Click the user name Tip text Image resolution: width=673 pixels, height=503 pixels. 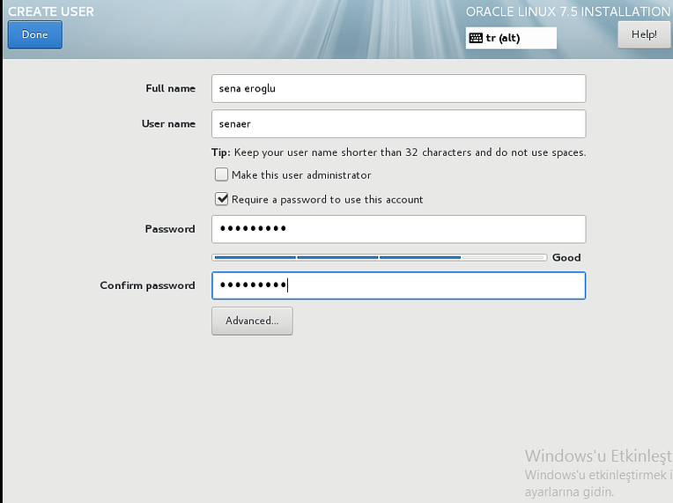398,152
